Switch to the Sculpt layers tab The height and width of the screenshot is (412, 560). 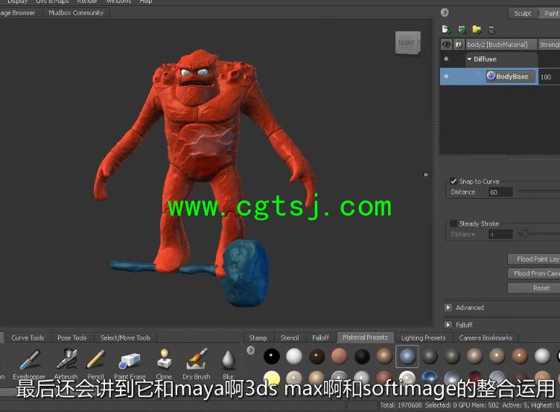click(523, 13)
